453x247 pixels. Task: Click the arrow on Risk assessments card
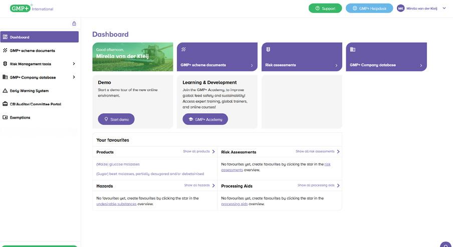coord(336,65)
